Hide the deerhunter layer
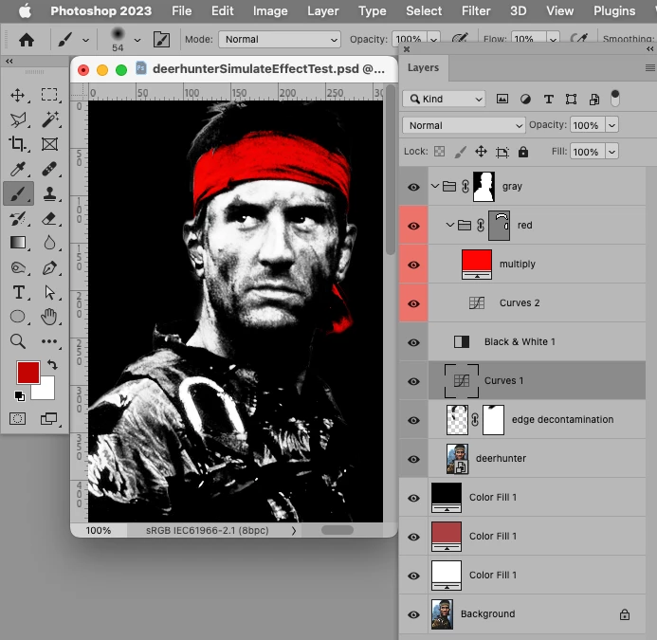This screenshot has width=657, height=640. click(x=413, y=459)
